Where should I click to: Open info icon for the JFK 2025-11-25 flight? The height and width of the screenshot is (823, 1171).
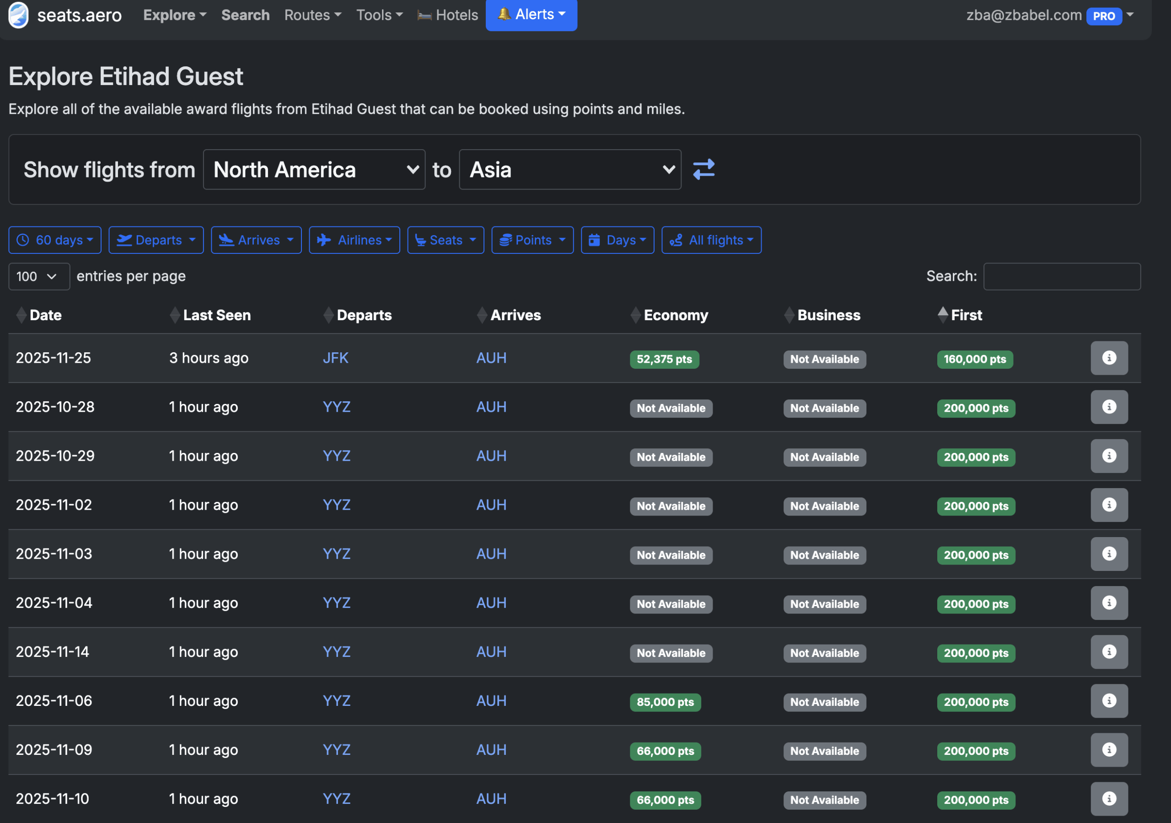tap(1109, 358)
